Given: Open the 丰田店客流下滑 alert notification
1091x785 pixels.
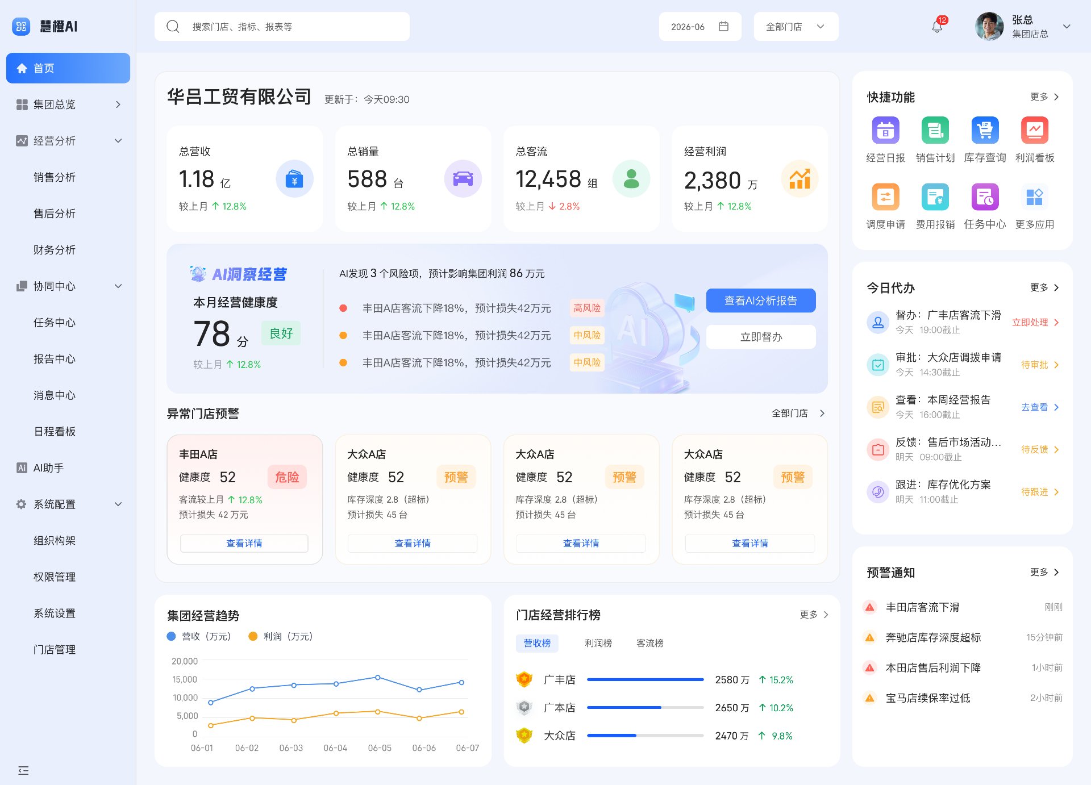Looking at the screenshot, I should [x=963, y=607].
